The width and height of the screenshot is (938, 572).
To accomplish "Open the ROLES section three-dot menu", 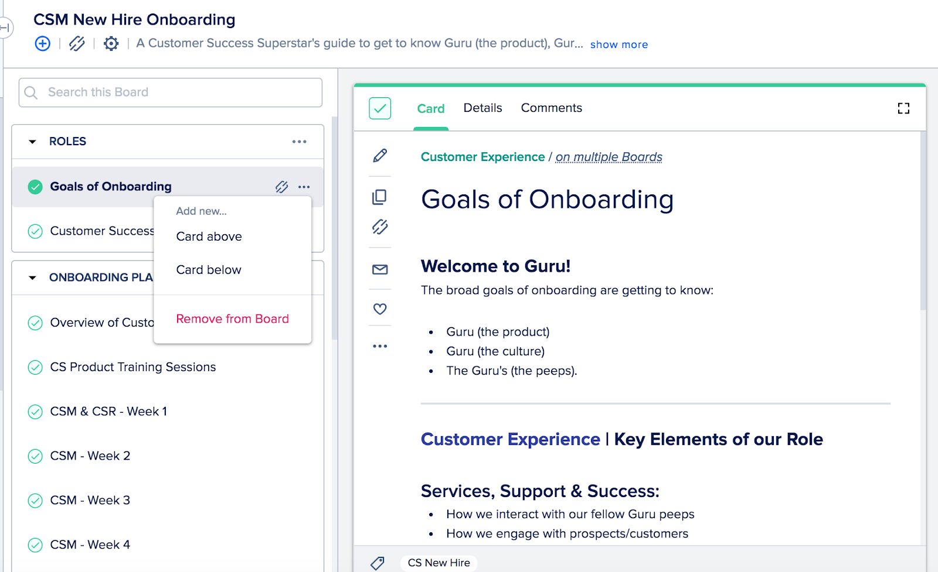I will click(300, 142).
